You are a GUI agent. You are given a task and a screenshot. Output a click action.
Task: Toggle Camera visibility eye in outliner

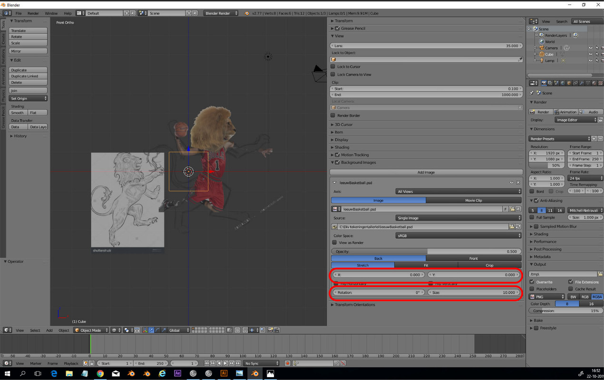click(x=591, y=48)
